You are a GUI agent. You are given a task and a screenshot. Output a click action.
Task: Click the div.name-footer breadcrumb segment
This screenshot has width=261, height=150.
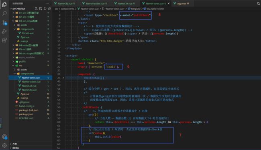coord(154,9)
